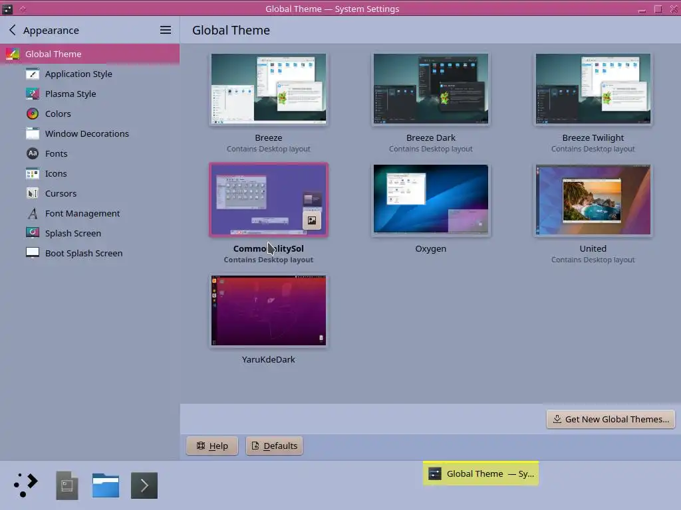
Task: Pick the Oxygen theme thumbnail
Action: click(431, 199)
